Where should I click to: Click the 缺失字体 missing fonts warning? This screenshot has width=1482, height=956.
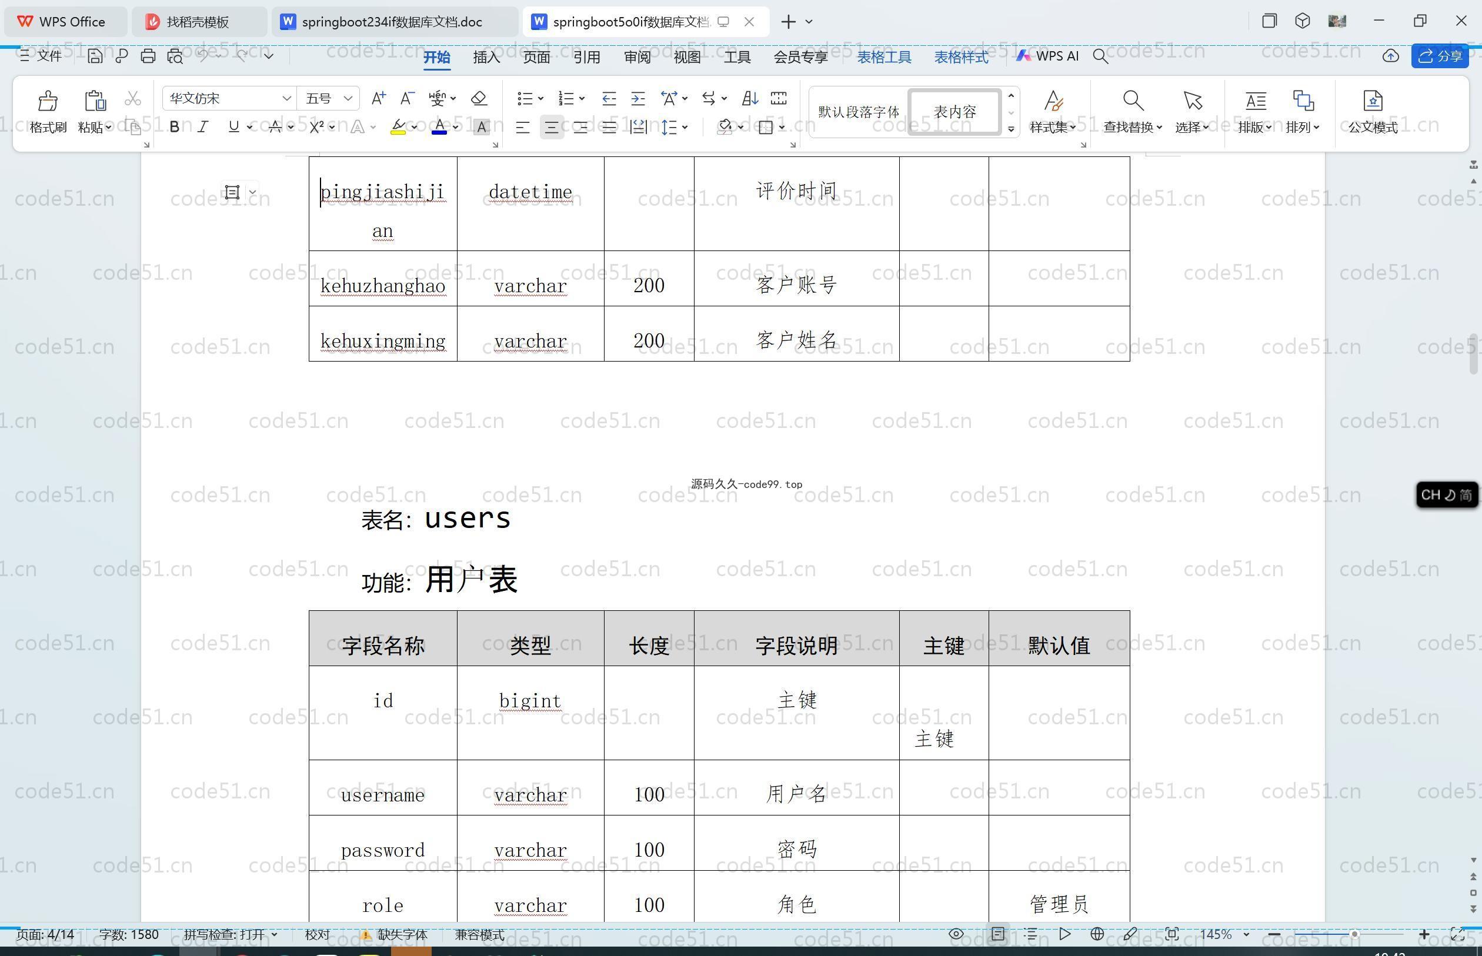[x=394, y=934]
